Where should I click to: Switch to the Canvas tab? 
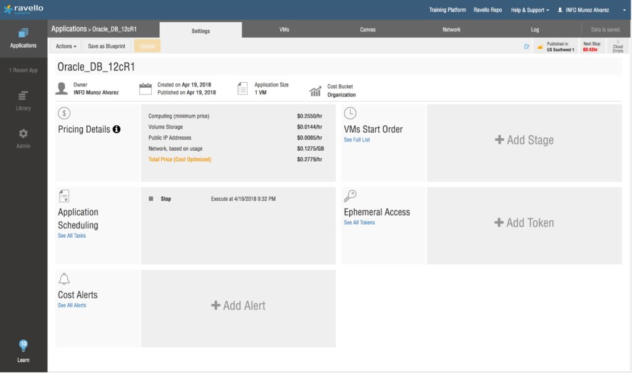pos(368,30)
